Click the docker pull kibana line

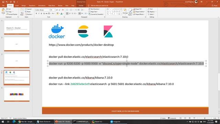pyautogui.click(x=80, y=77)
